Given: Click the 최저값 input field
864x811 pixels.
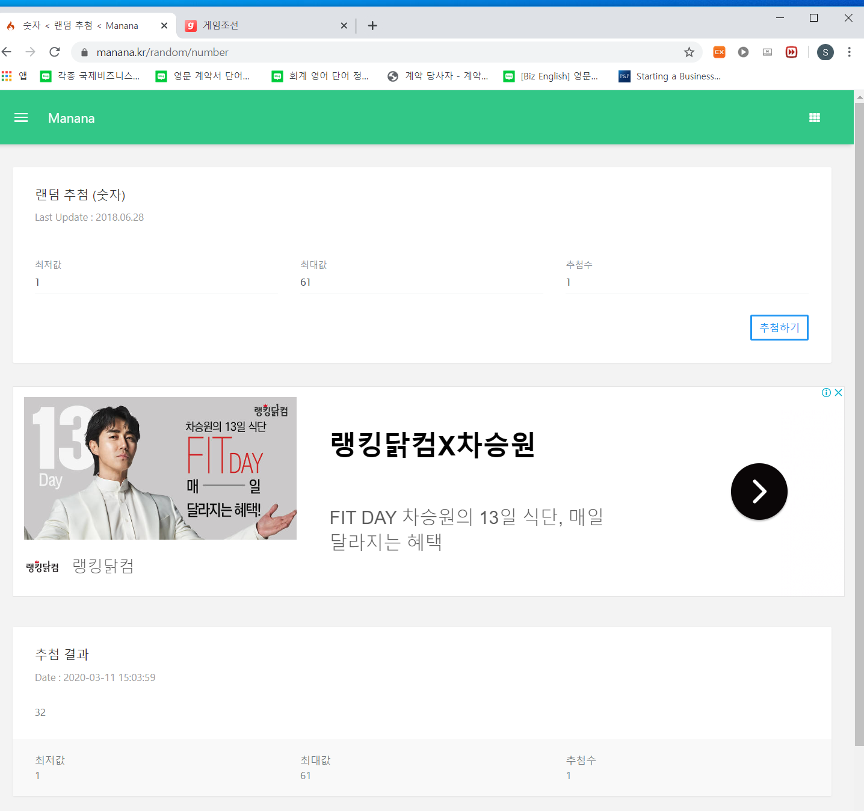Looking at the screenshot, I should (156, 282).
